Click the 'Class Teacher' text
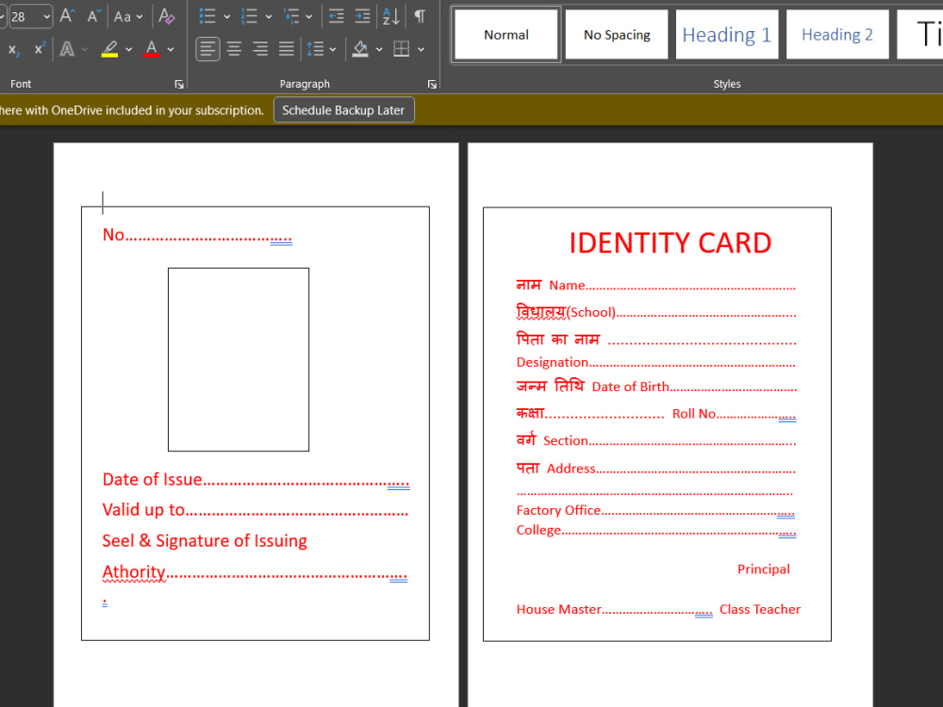This screenshot has width=943, height=707. [760, 610]
